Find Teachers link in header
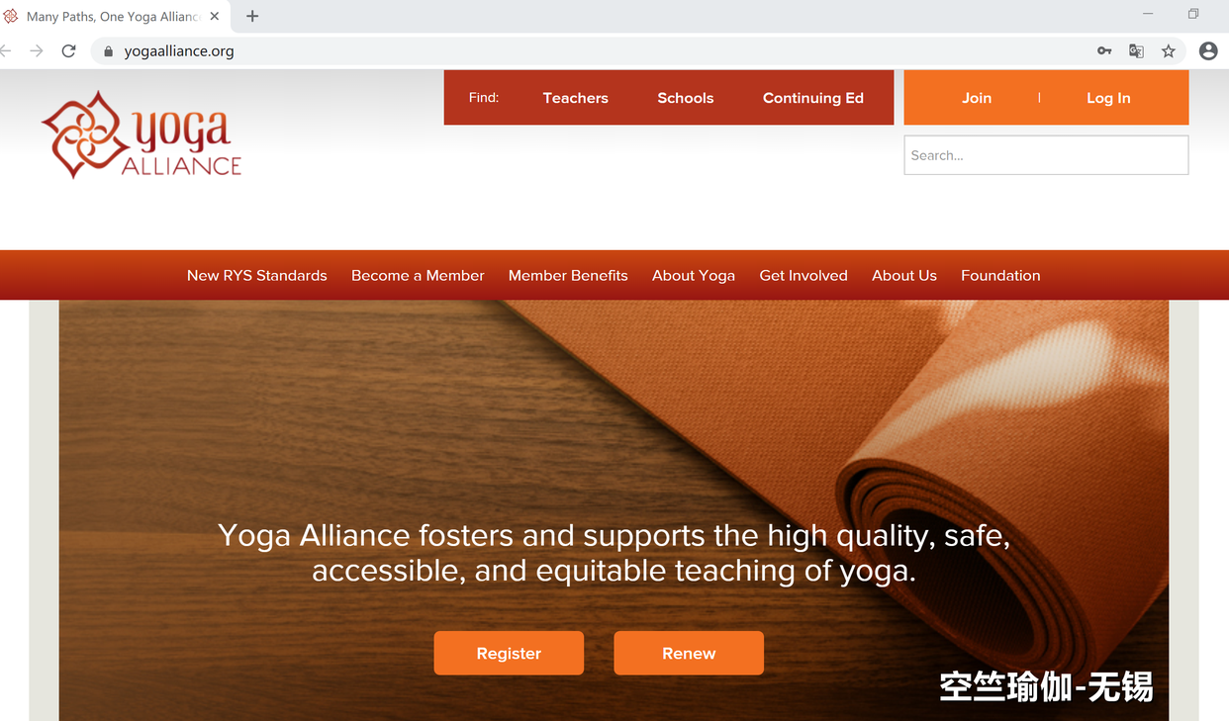This screenshot has height=721, width=1229. coord(576,98)
